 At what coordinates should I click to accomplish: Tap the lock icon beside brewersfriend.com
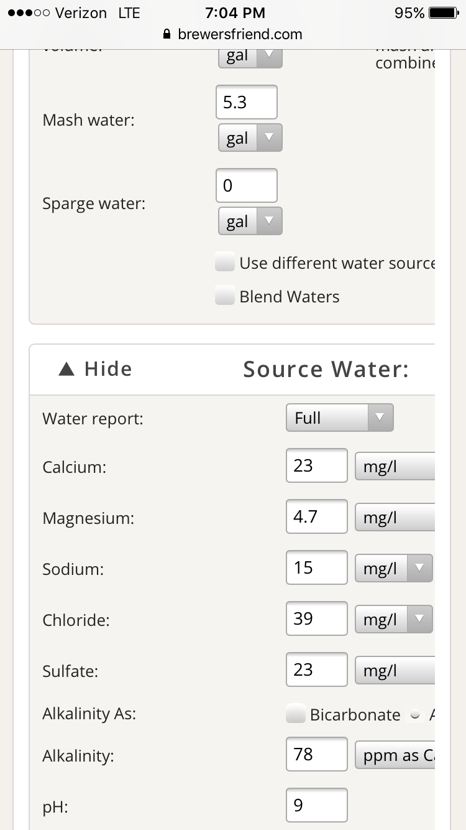point(166,34)
